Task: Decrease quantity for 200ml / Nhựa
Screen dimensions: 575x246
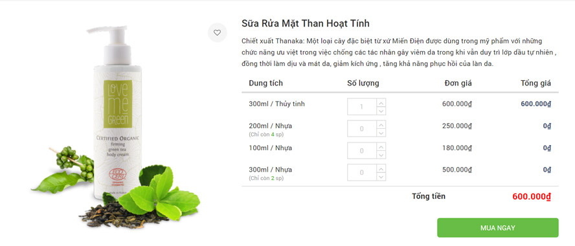Action: pyautogui.click(x=381, y=133)
